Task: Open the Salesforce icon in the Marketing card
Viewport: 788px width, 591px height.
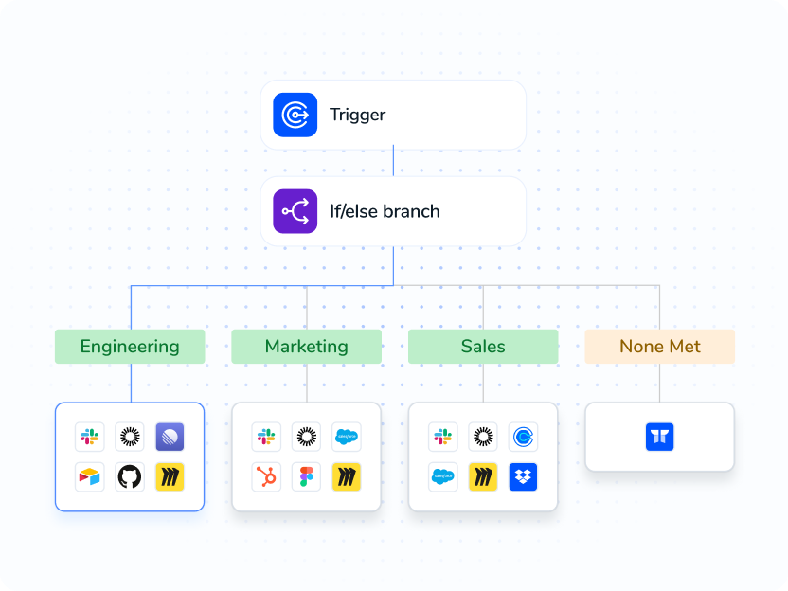Action: pos(347,437)
